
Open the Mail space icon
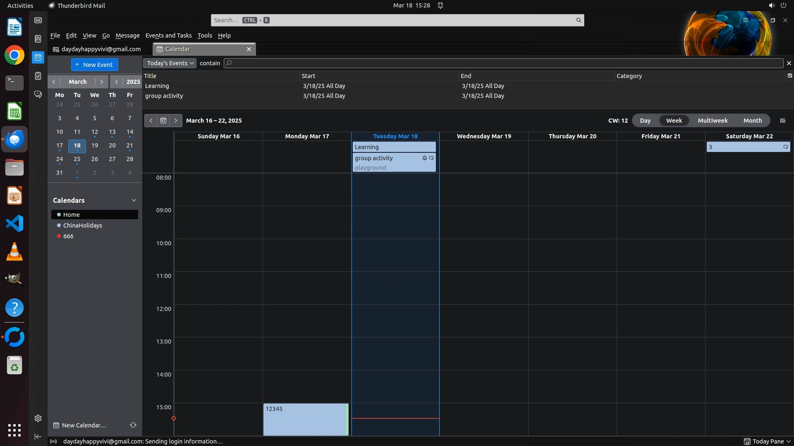coord(38,20)
